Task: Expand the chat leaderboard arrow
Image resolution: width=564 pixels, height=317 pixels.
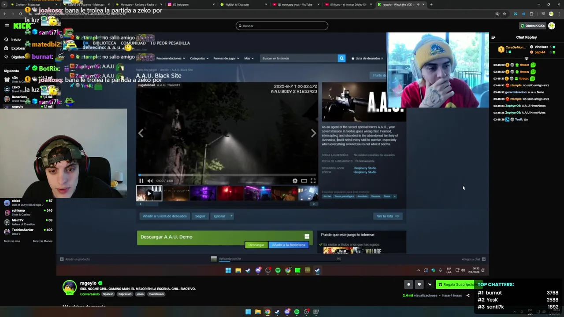Action: (527, 58)
